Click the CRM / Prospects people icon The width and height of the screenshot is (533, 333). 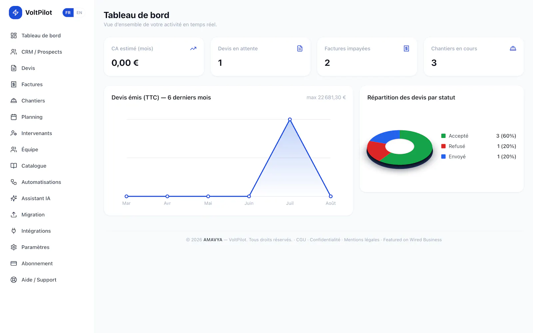14,52
